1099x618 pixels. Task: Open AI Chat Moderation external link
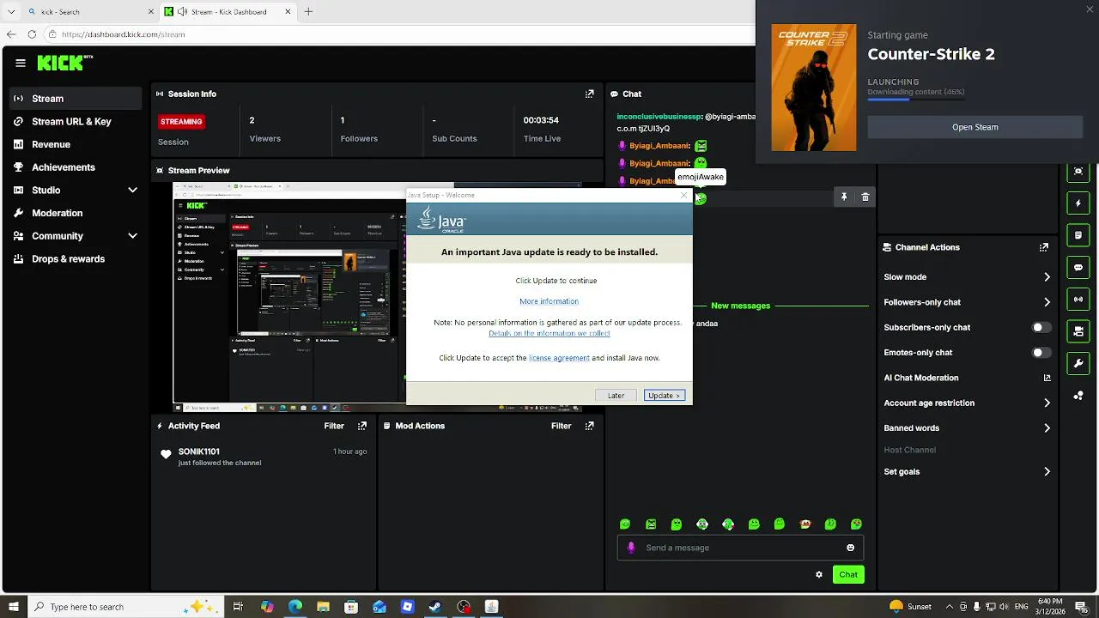[1047, 378]
